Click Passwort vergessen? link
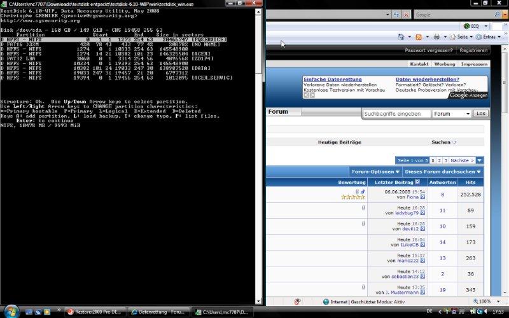 click(428, 50)
